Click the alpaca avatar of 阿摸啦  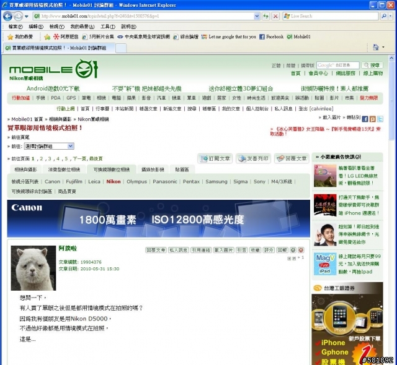coord(33,268)
